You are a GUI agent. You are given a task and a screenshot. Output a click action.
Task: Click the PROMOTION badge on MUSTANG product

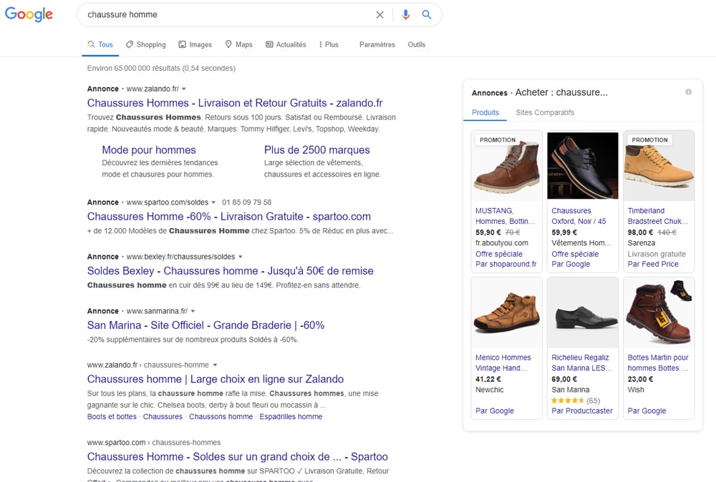pyautogui.click(x=498, y=140)
